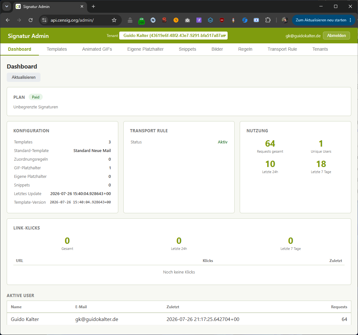Viewport: 358px width, 335px height.
Task: Open the Chrome profile avatar
Action: 284,20
